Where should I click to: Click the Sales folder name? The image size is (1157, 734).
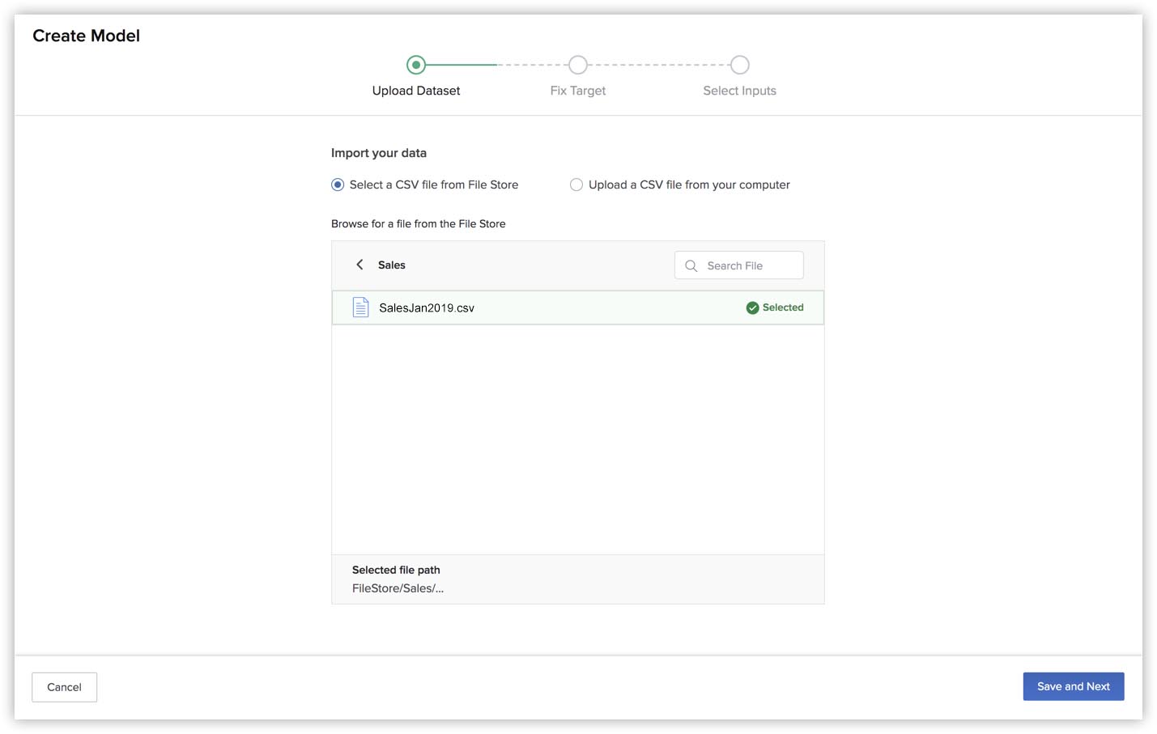[x=392, y=265]
